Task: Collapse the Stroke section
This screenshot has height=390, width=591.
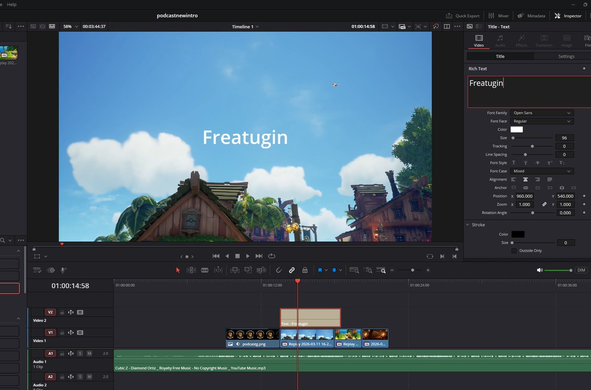Action: coord(468,225)
